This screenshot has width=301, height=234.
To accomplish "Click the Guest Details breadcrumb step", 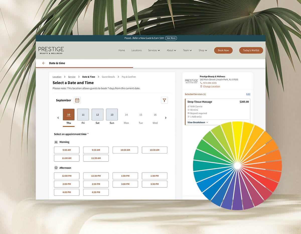I will click(108, 77).
